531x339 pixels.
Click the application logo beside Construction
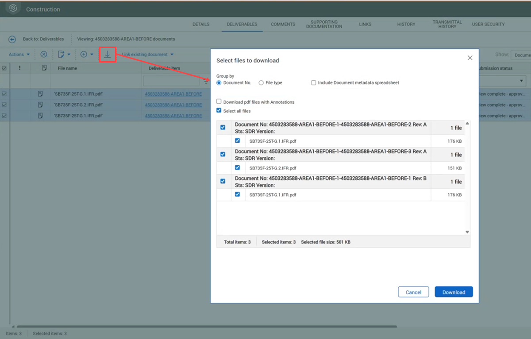click(14, 8)
